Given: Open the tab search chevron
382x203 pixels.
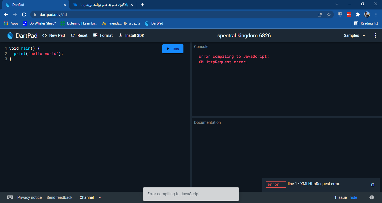Looking at the screenshot, I should (x=337, y=4).
